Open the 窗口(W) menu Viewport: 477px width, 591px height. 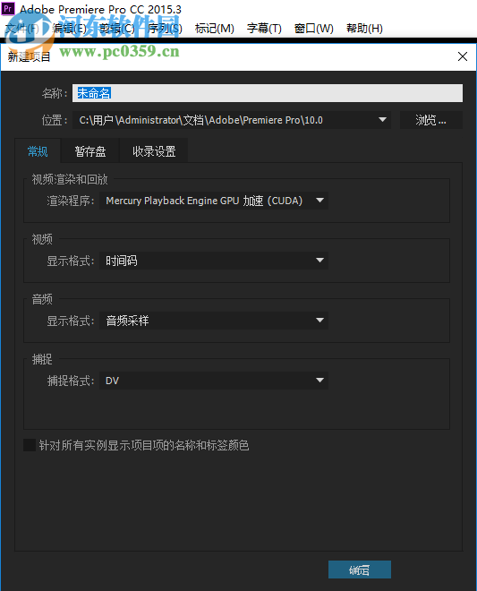click(x=314, y=29)
